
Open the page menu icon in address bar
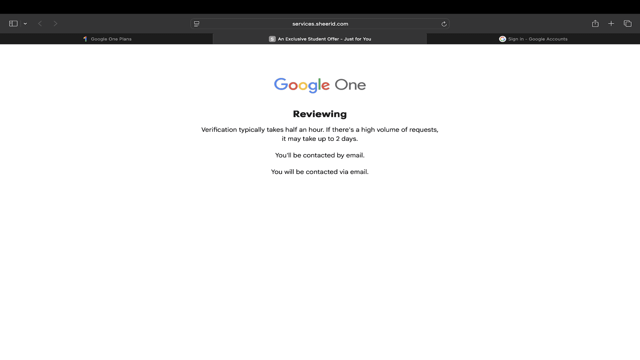pyautogui.click(x=197, y=24)
